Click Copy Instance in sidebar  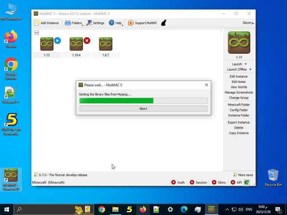pos(239,133)
